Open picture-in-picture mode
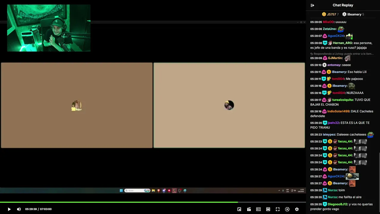This screenshot has height=214, width=380. [x=239, y=209]
